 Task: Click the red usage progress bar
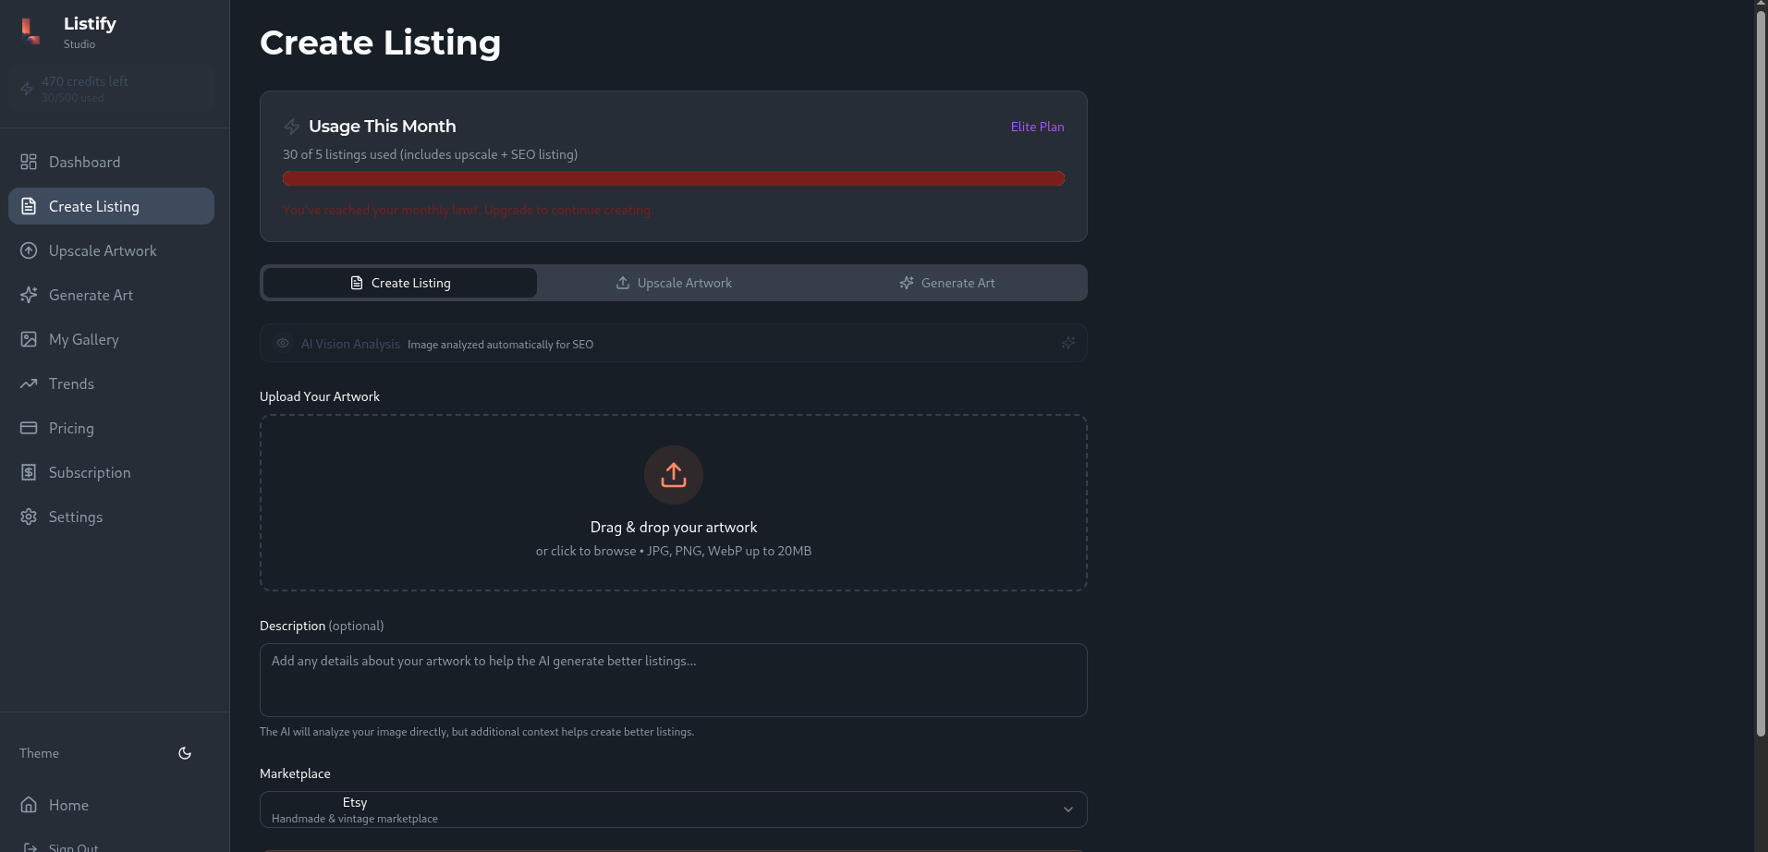click(673, 177)
